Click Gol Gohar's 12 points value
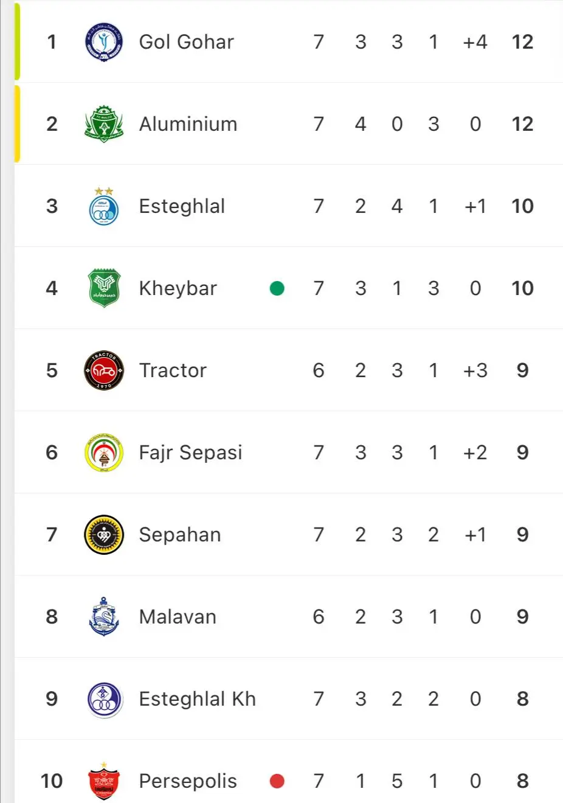563x803 pixels. (x=522, y=42)
